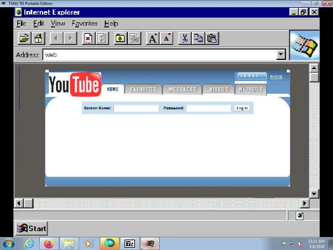Viewport: 333px width, 250px height.
Task: Open the Windows 95 Start button
Action: (32, 229)
